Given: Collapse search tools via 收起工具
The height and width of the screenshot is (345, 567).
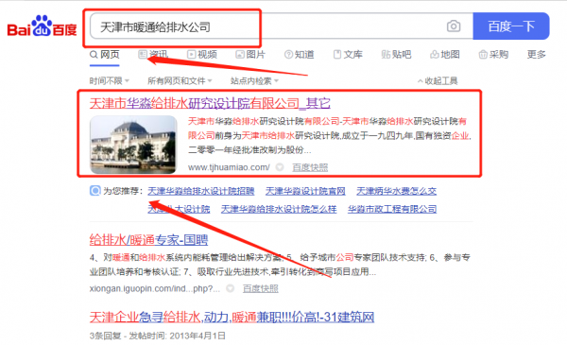Looking at the screenshot, I should (x=438, y=80).
